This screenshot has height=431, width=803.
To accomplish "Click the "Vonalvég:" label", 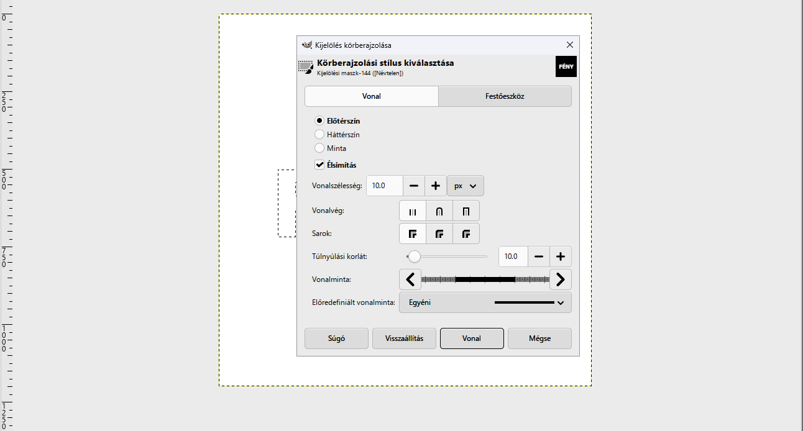I will tap(328, 211).
